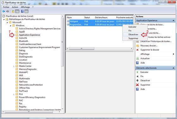Click the red X icon for Supprimer le dossier
Viewport: 177px width, 119px height.
[x=137, y=50]
